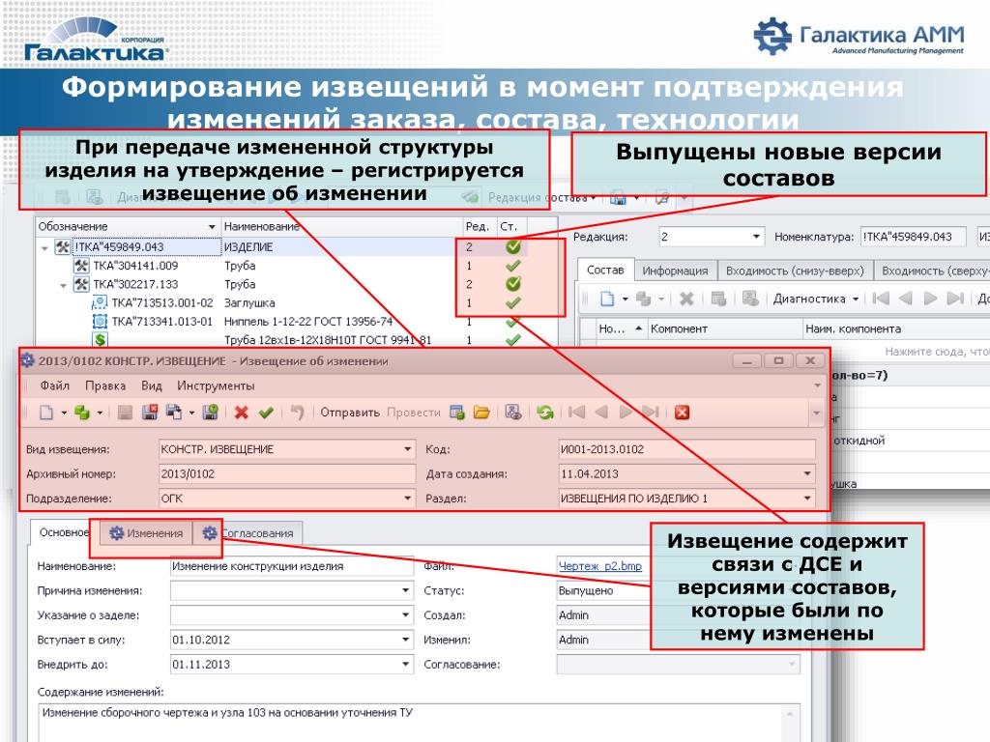Open the Редакция dropdown showing 2

[756, 237]
